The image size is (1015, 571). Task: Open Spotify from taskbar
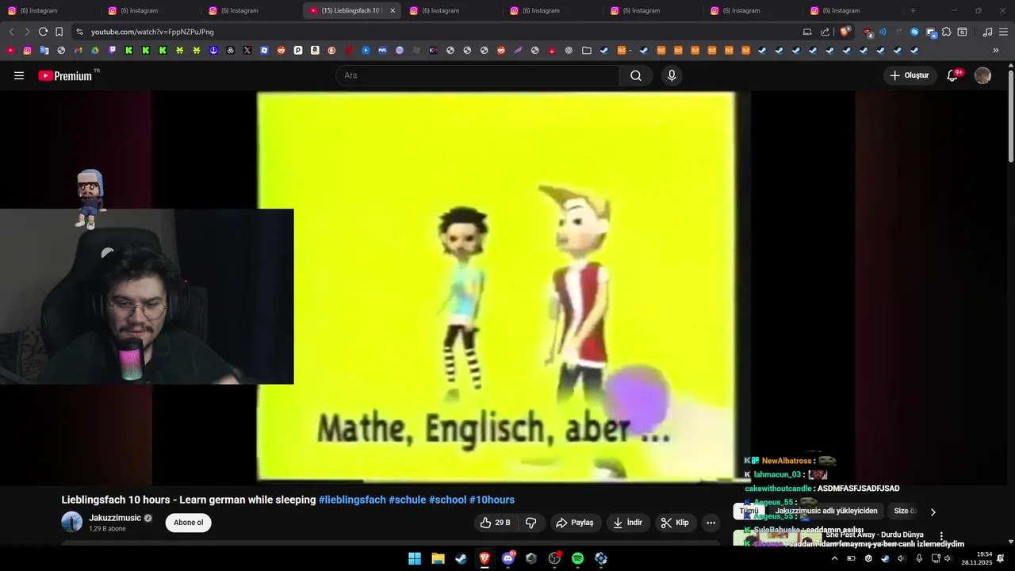pyautogui.click(x=577, y=558)
